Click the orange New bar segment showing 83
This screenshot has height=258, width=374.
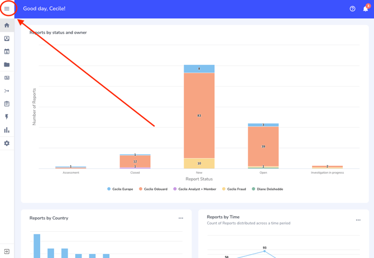pos(199,116)
